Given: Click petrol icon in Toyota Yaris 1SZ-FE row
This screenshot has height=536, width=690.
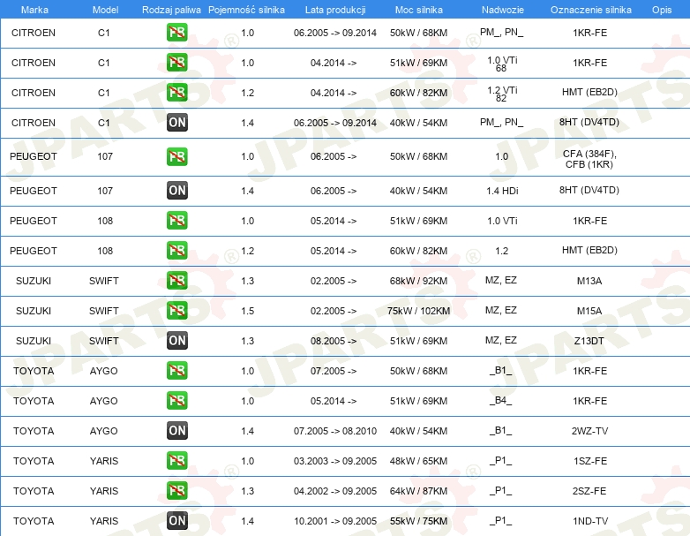Looking at the screenshot, I should (176, 461).
